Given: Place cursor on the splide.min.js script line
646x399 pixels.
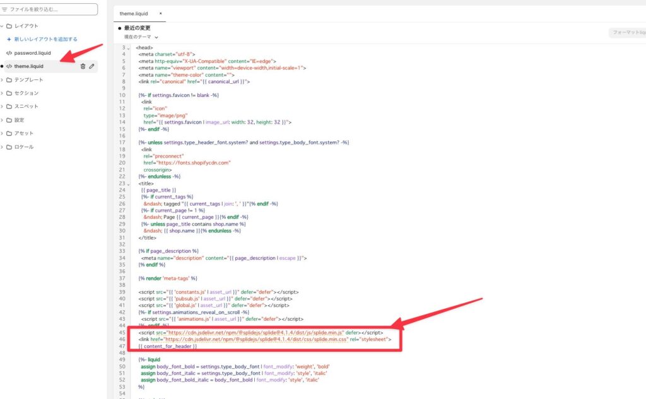Looking at the screenshot, I should tap(261, 332).
